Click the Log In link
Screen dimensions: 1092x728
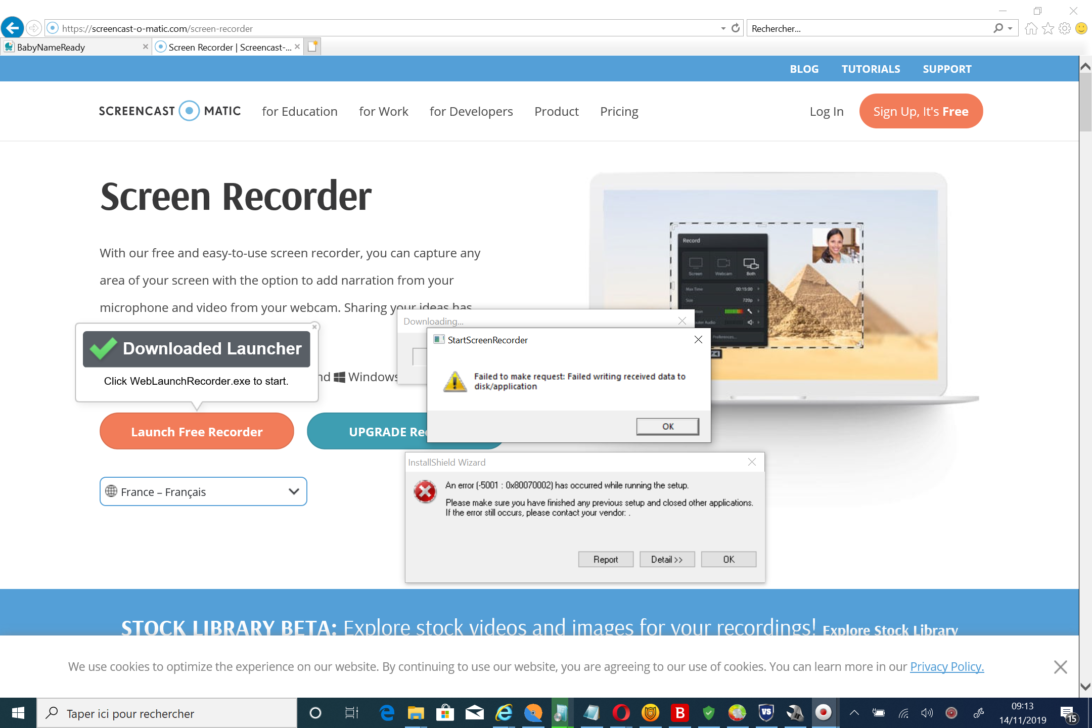point(826,111)
